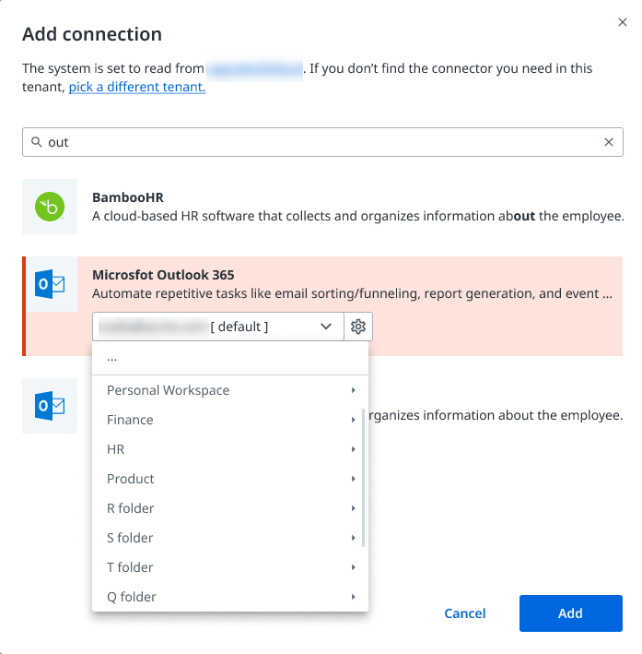Click the Add button
Image resolution: width=642 pixels, height=654 pixels.
[x=570, y=613]
